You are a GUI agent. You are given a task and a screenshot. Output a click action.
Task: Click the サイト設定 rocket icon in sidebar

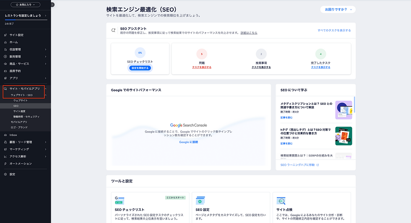coord(5,35)
